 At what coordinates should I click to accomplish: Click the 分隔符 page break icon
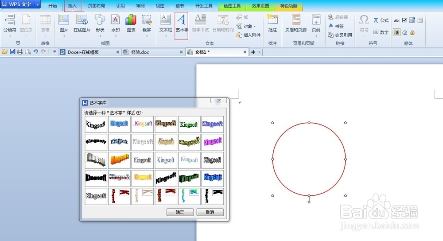click(10, 20)
